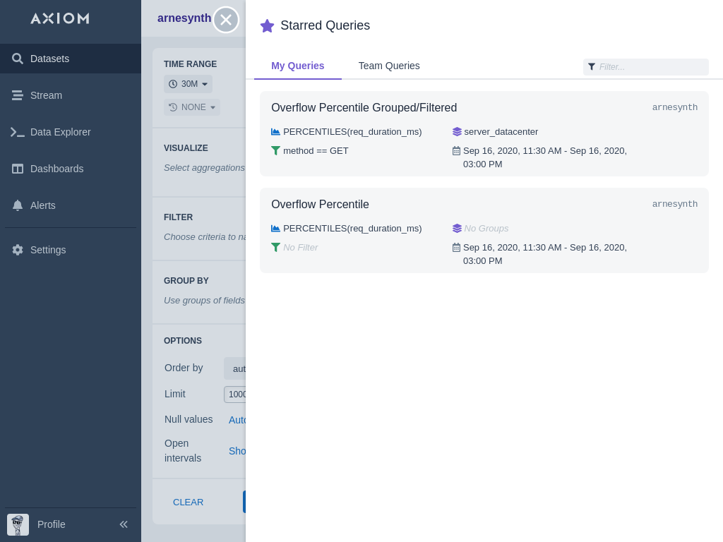Select the My Queries tab
Image resolution: width=723 pixels, height=542 pixels.
pyautogui.click(x=297, y=66)
